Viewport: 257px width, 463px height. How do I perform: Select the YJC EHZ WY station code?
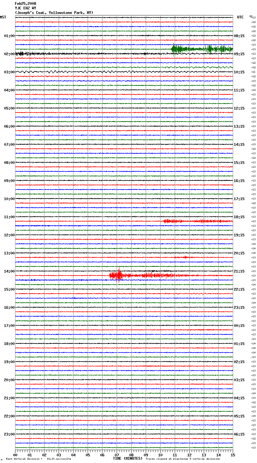tap(25, 8)
